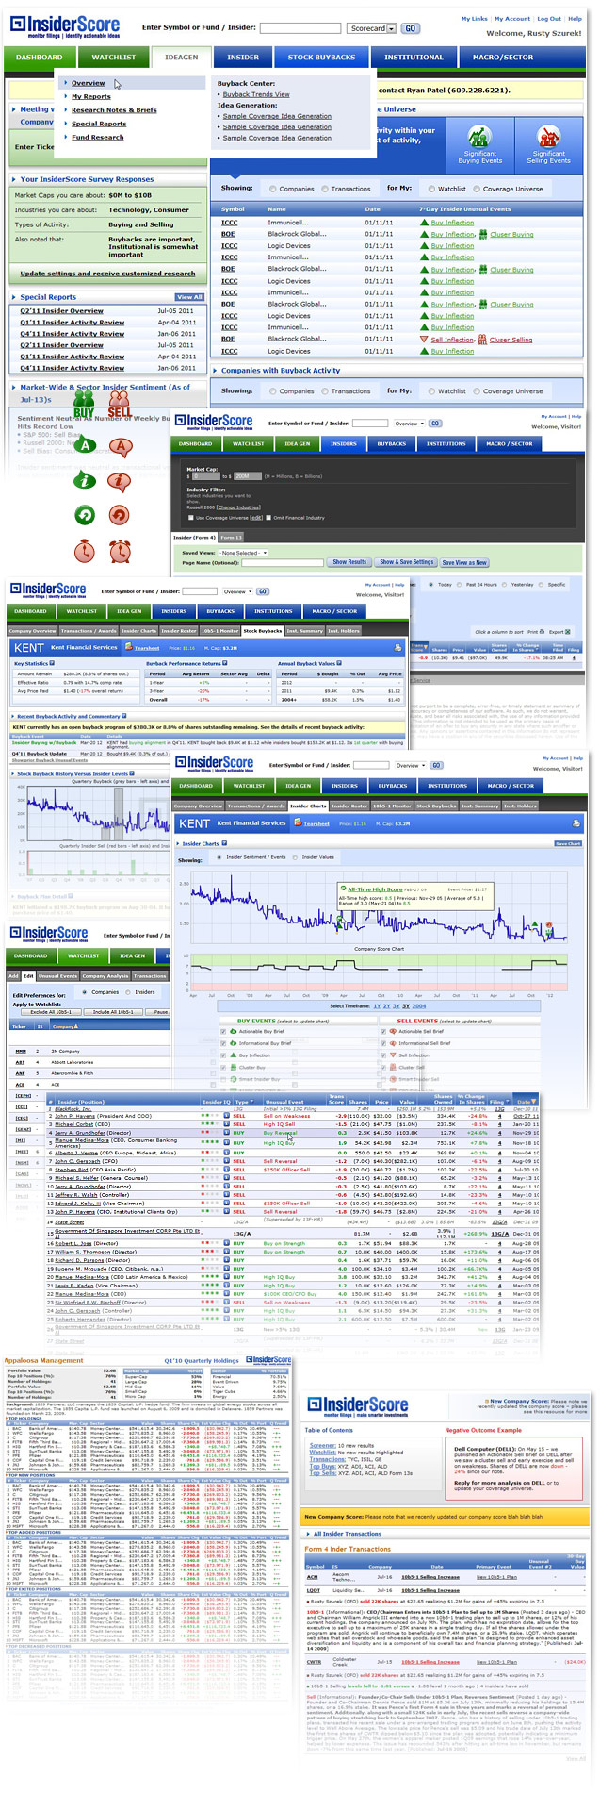The image size is (600, 1794).
Task: Collapse Your InsiderScore Survey Responses section
Action: pyautogui.click(x=15, y=179)
